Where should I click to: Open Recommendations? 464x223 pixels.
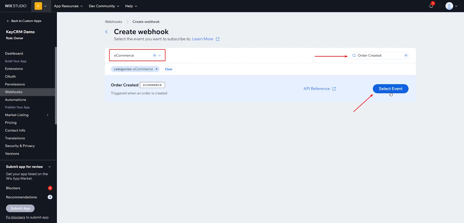[x=21, y=197]
